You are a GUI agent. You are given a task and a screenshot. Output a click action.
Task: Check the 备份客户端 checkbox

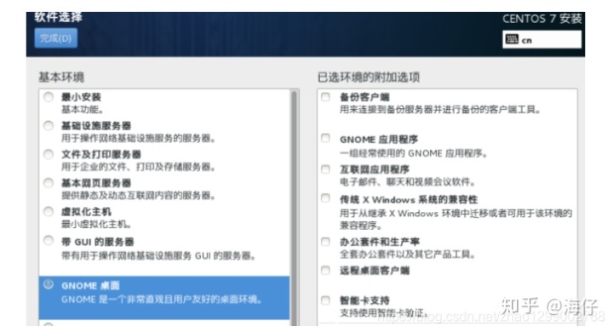tap(325, 96)
